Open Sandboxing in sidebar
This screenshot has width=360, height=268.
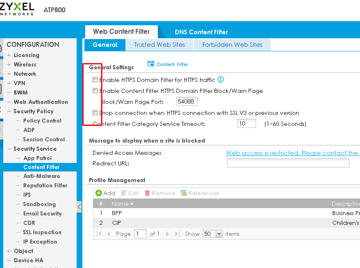click(x=39, y=204)
